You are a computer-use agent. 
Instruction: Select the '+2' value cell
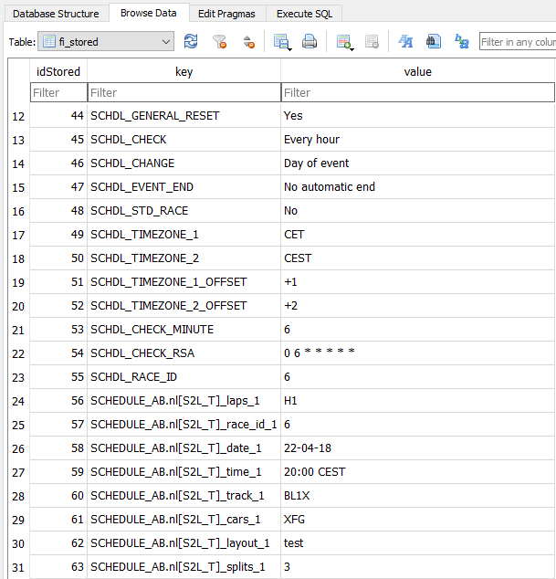click(x=417, y=306)
